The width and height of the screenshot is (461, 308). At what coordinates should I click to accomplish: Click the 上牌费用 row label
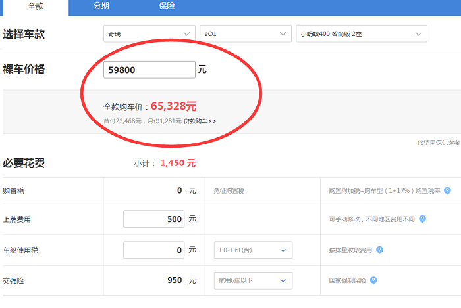click(16, 219)
